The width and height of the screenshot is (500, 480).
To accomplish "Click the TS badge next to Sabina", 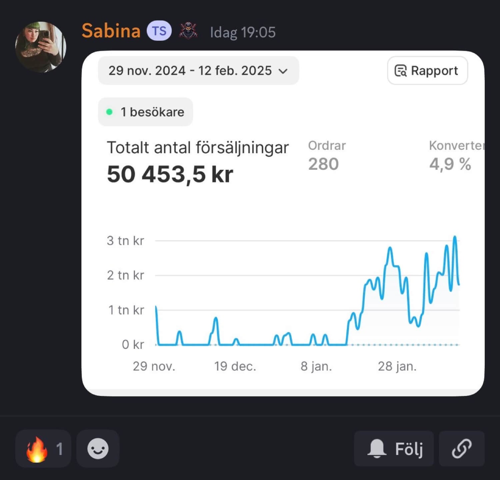I will [x=159, y=31].
